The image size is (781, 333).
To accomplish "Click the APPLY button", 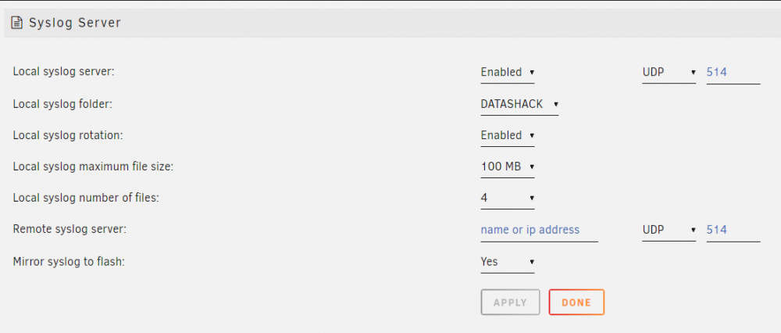I will (x=510, y=302).
